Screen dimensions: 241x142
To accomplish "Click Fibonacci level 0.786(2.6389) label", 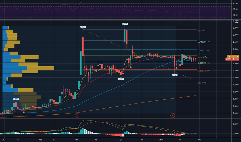I will coord(204,42).
